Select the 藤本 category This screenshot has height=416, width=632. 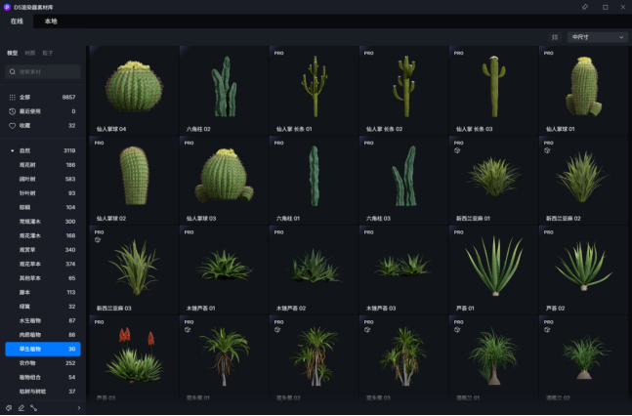tap(43, 292)
